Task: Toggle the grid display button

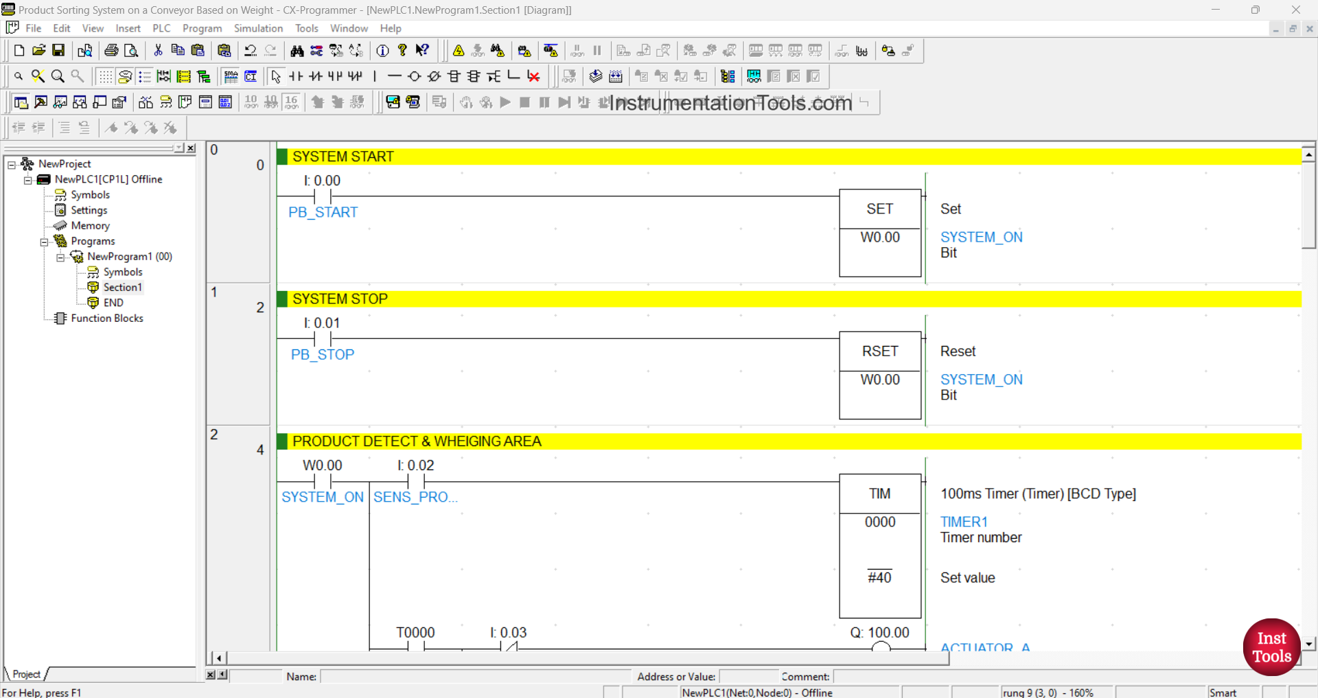Action: (104, 76)
